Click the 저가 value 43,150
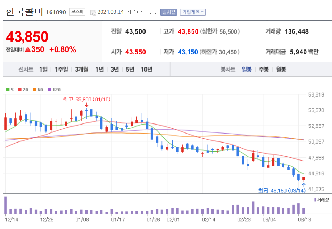 (x=188, y=52)
